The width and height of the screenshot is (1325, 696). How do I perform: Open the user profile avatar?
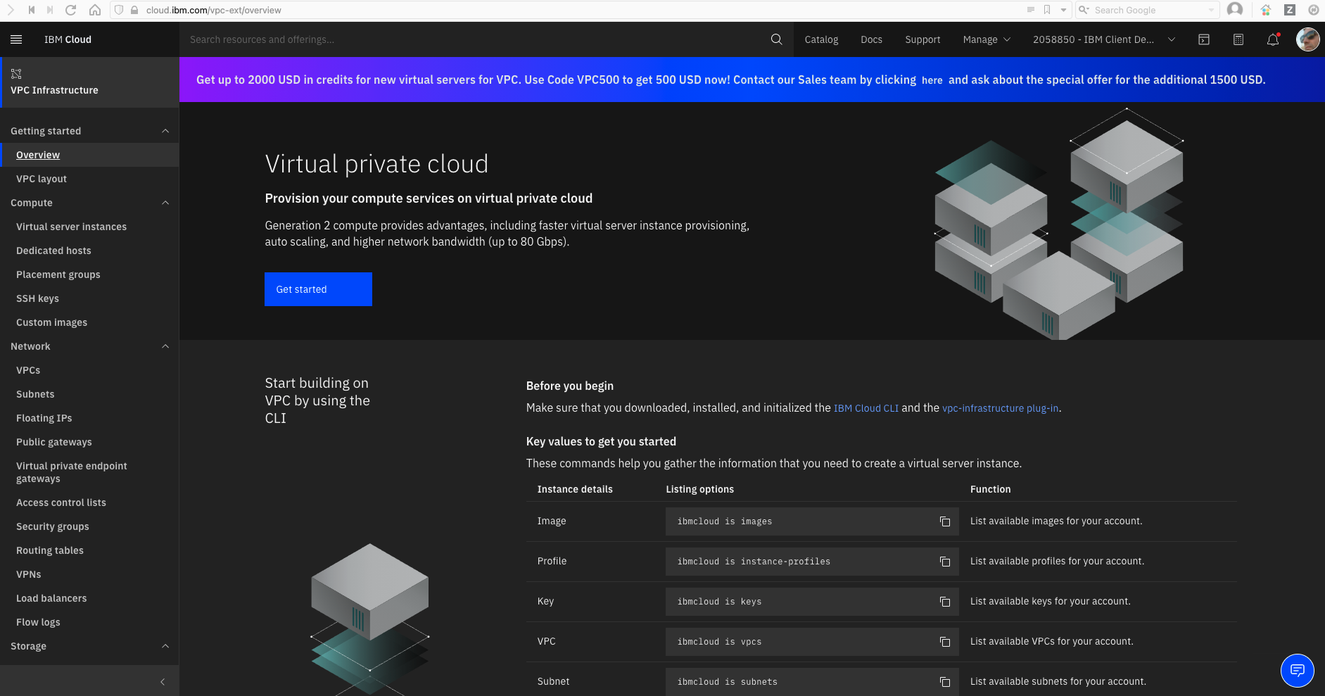click(1307, 39)
